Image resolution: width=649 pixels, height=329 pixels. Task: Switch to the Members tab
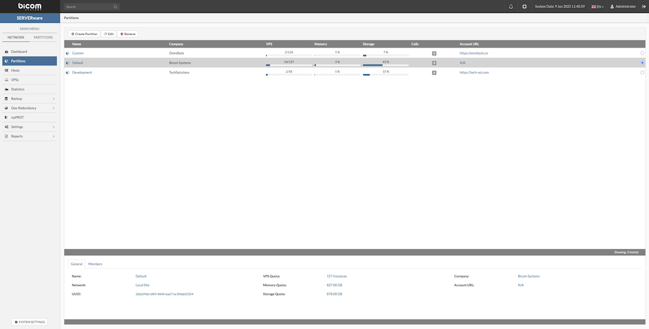click(x=95, y=264)
